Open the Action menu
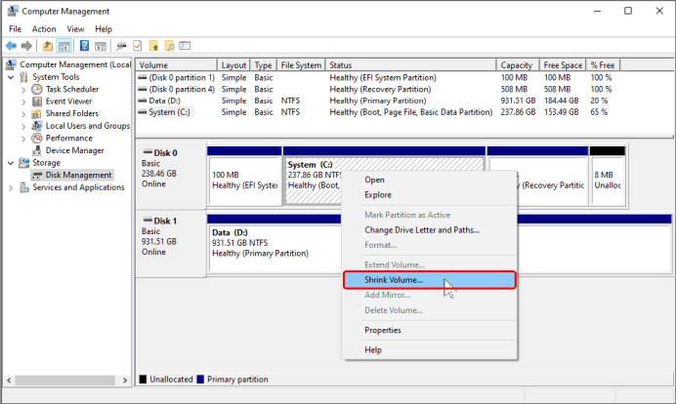The height and width of the screenshot is (404, 676). [x=44, y=29]
